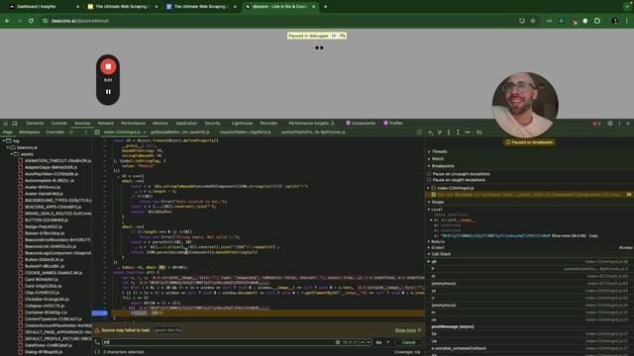This screenshot has height=356, width=634.
Task: Clear the search field
Action: coord(338,342)
